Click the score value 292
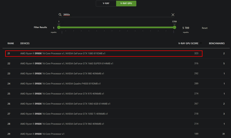Viewport: 231px width, 138px height. (196, 73)
